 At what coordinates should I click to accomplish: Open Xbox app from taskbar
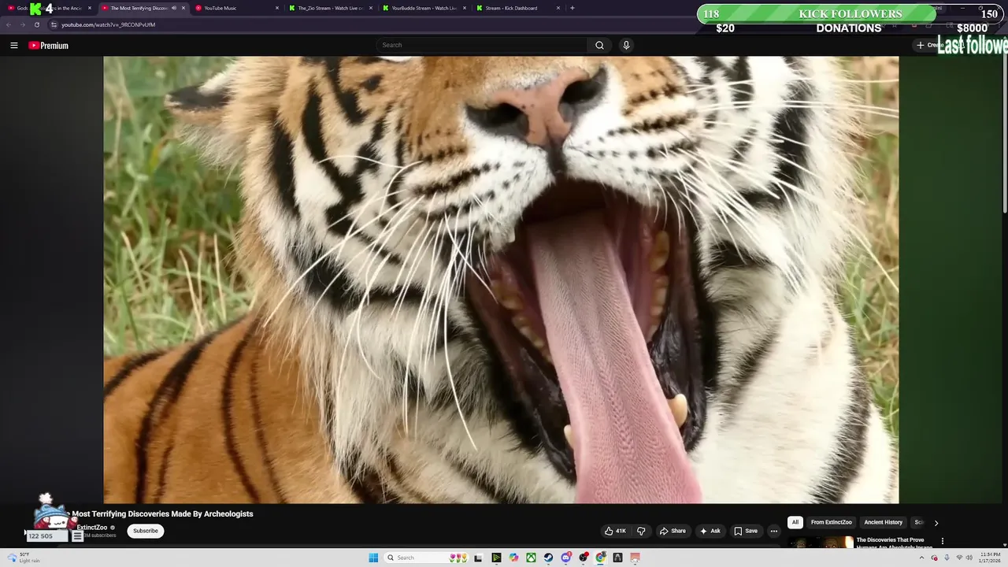click(x=532, y=558)
